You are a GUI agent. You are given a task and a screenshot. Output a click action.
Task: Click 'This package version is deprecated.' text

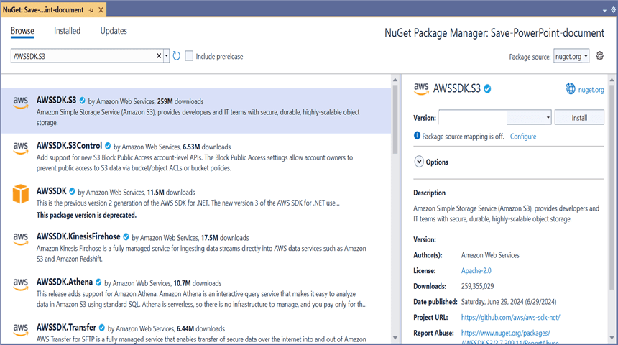(86, 215)
